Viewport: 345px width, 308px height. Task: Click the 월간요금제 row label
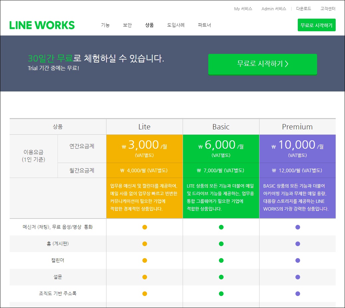tap(82, 171)
